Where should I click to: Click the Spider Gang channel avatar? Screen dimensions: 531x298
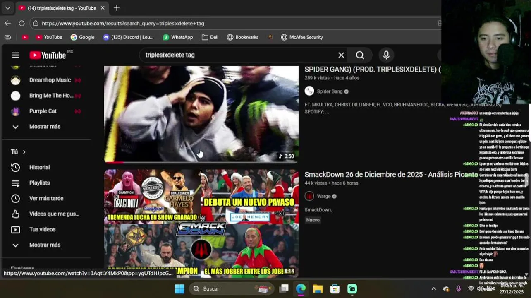coord(309,91)
